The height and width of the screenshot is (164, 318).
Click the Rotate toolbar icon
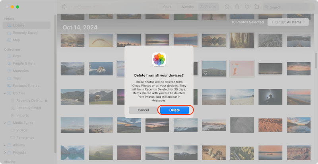click(256, 7)
